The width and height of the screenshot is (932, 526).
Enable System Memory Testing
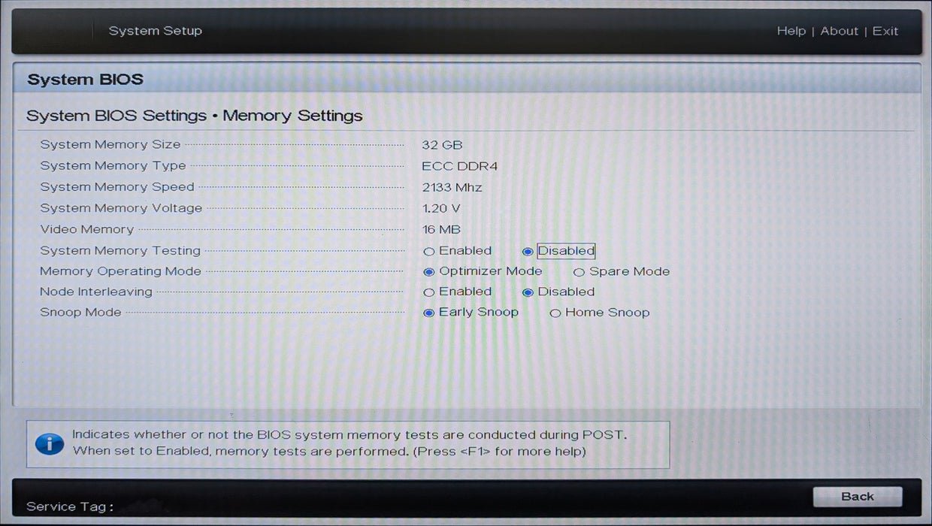[x=458, y=251]
